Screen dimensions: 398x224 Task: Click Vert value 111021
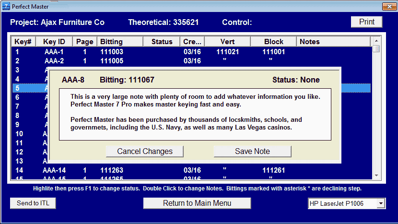[227, 52]
